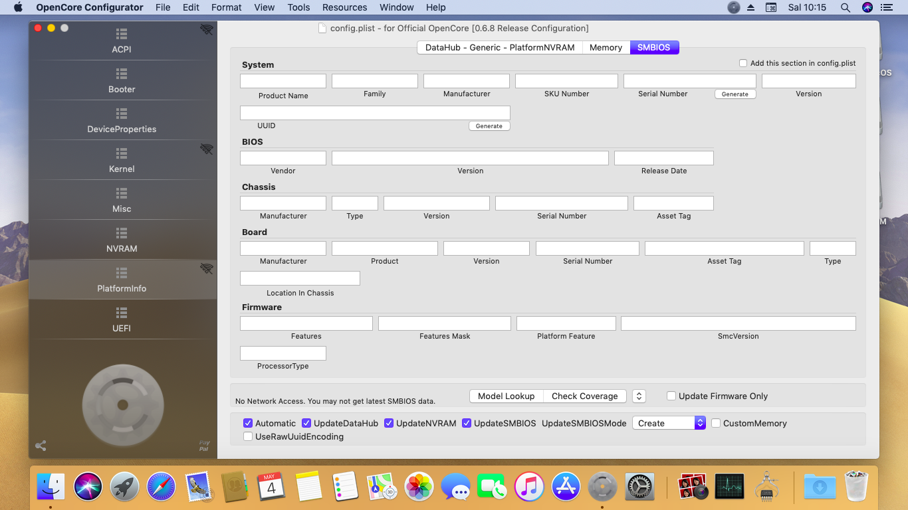Click the Platform Feature input field
The width and height of the screenshot is (908, 510).
coord(566,323)
